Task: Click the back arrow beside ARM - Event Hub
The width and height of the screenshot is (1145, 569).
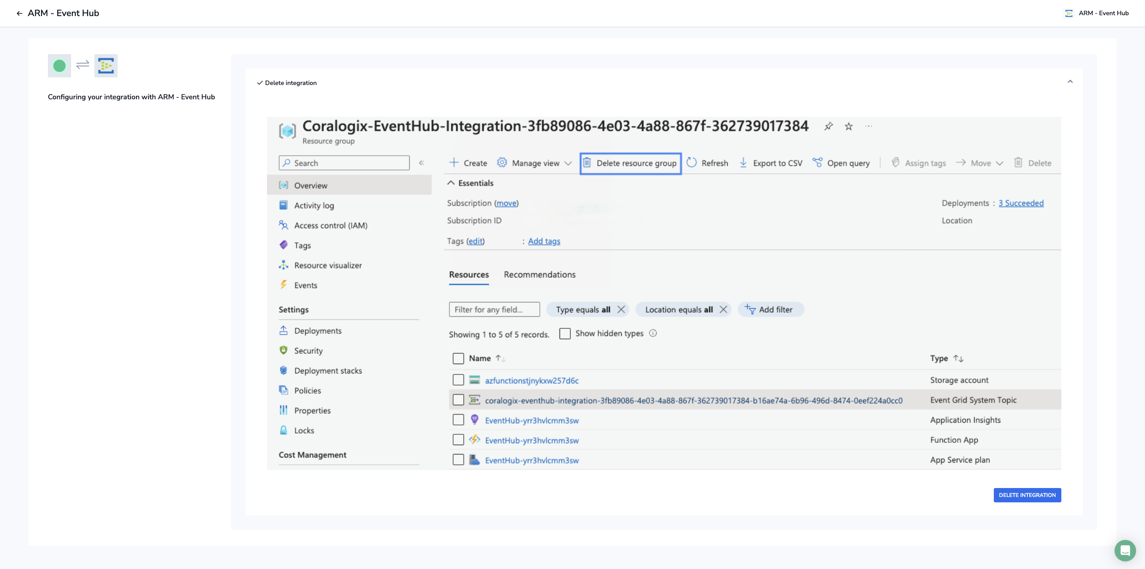Action: [19, 13]
